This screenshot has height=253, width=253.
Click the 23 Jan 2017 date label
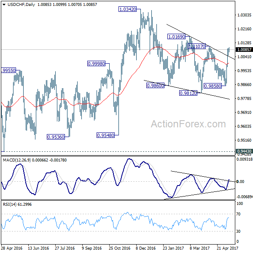coord(173,248)
